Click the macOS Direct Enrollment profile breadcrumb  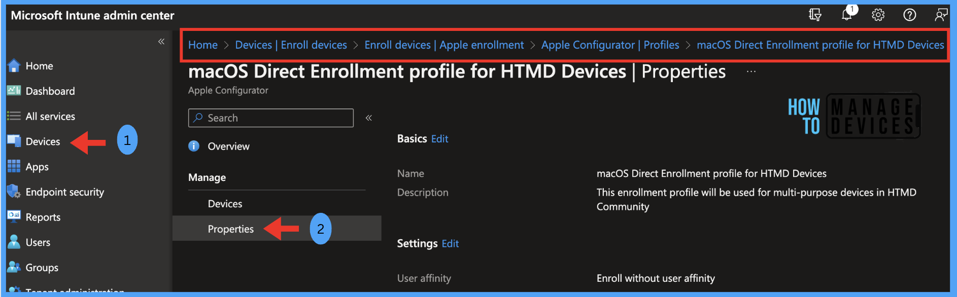pyautogui.click(x=821, y=45)
